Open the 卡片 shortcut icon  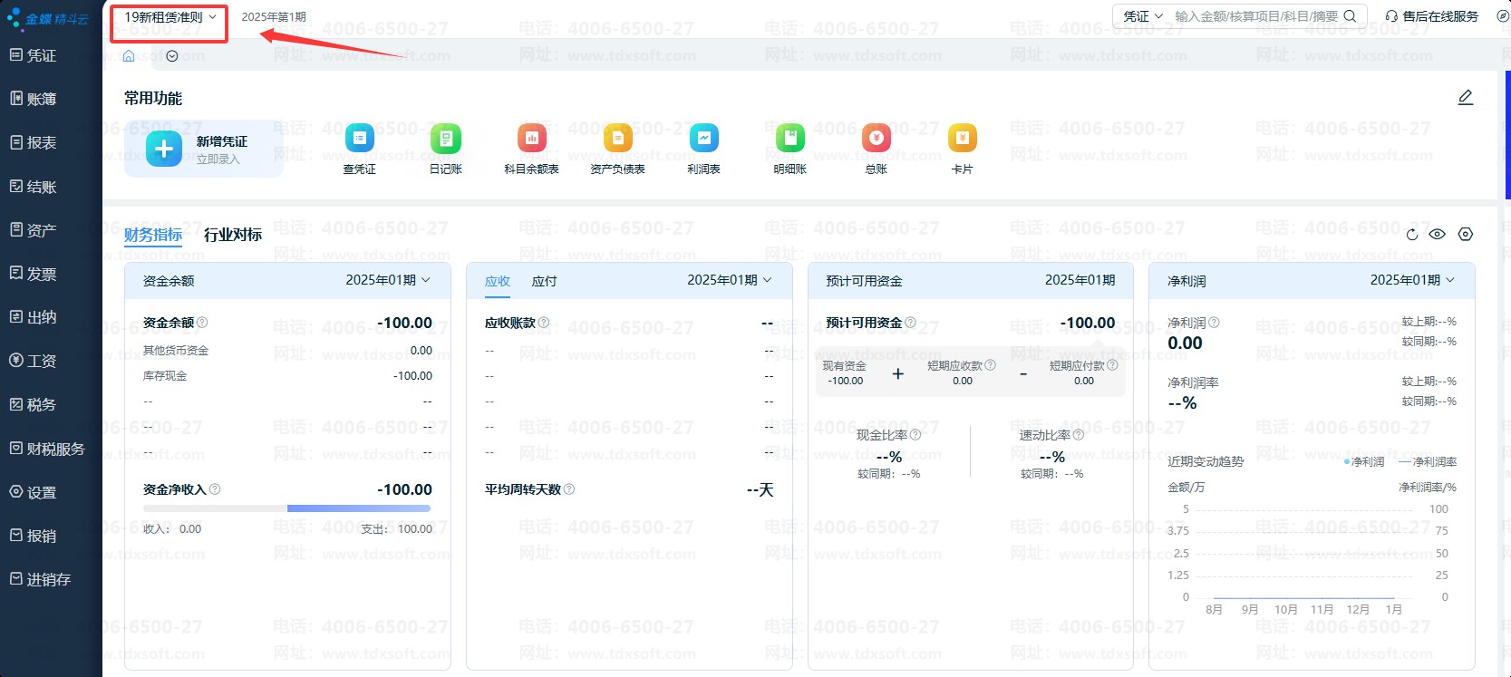(963, 139)
